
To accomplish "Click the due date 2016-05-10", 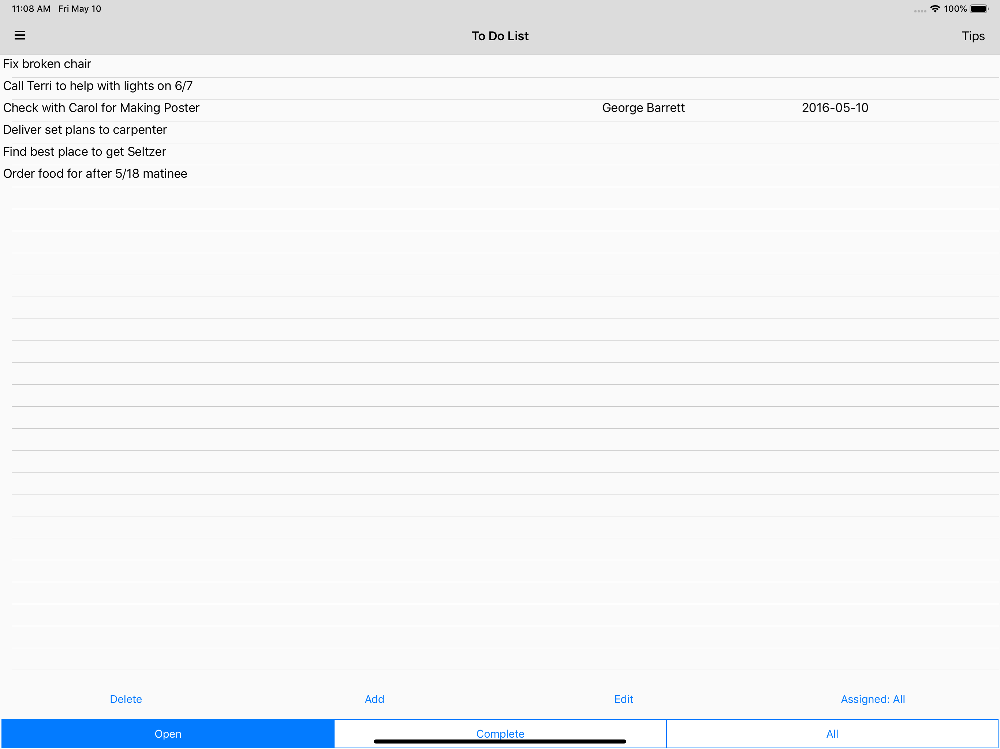I will pos(835,108).
